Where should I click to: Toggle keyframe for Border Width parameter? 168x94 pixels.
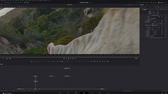coord(166,22)
